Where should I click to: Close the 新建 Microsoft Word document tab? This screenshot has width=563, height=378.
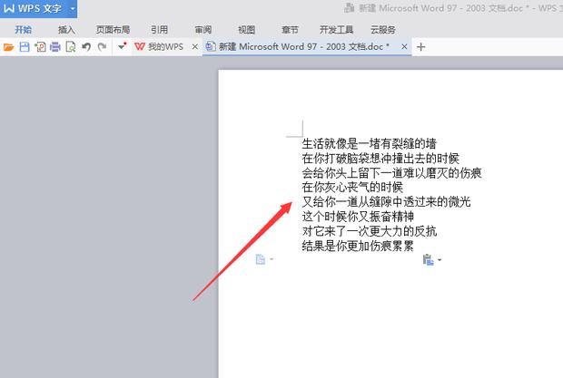click(x=404, y=46)
